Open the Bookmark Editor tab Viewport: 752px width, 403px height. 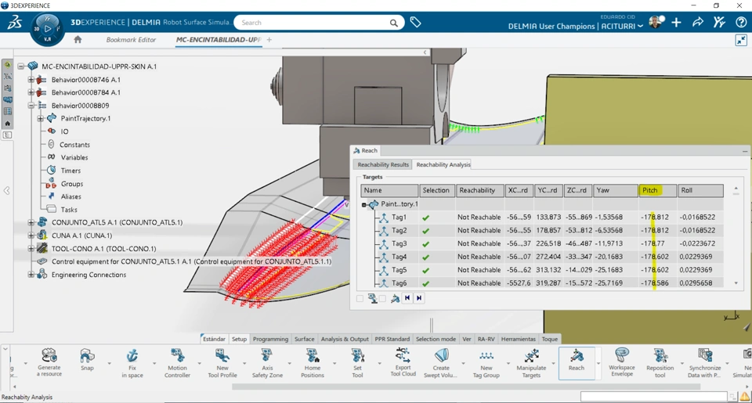(x=131, y=40)
